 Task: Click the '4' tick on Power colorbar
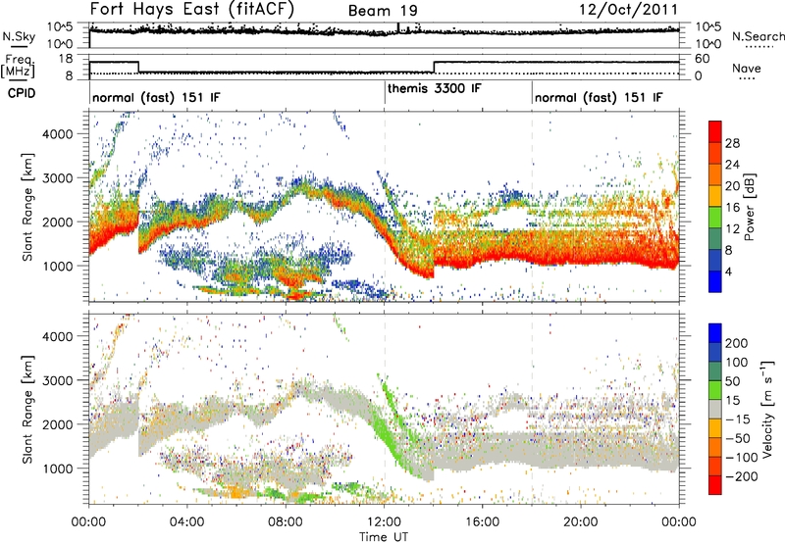pos(729,271)
